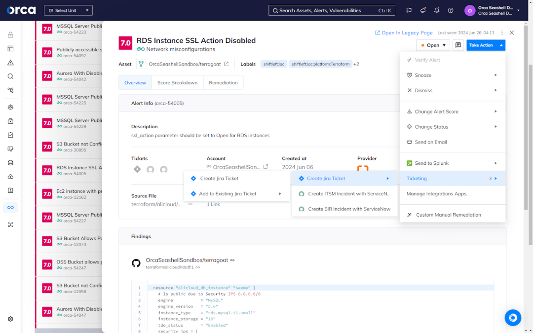
Task: Expand the Send to Splunk submenu
Action: click(x=495, y=163)
